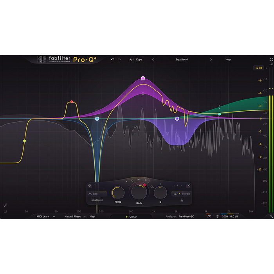Click the output level meter
The width and height of the screenshot is (274, 274).
click(271, 140)
